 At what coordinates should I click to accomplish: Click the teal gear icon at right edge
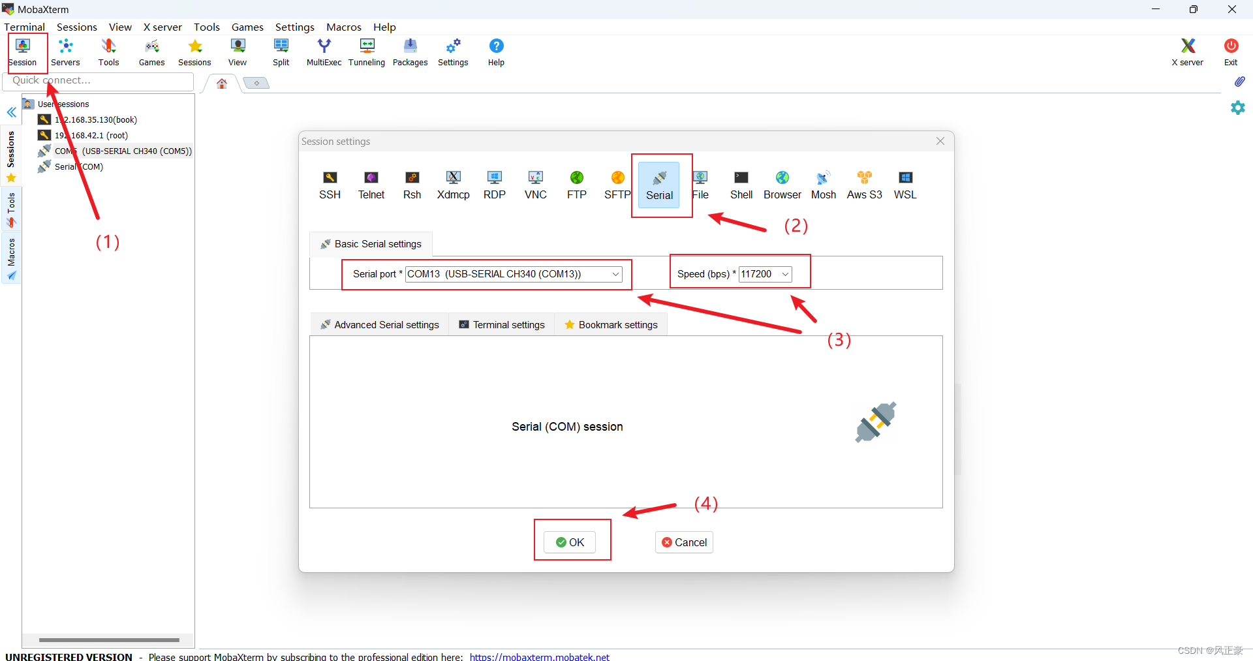coord(1238,108)
